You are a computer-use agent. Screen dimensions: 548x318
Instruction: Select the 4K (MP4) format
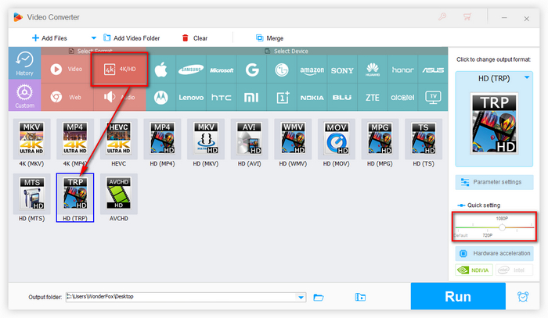coord(75,143)
